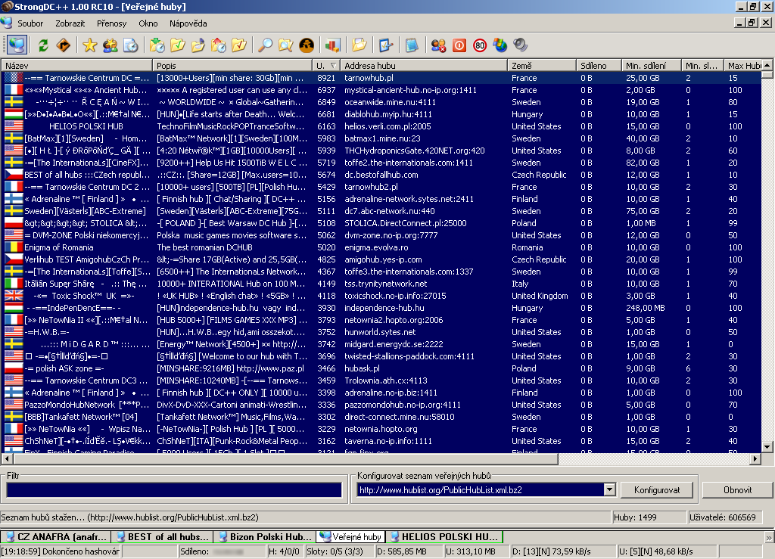775x559 pixels.
Task: Open the Okno menu
Action: (148, 23)
